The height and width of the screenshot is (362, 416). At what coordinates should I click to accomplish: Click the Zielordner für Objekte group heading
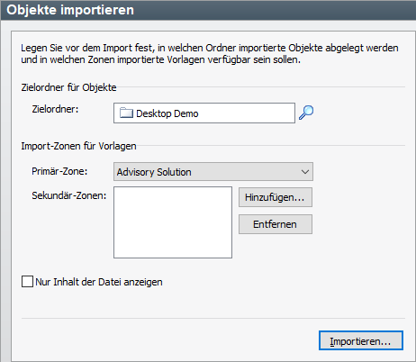68,87
